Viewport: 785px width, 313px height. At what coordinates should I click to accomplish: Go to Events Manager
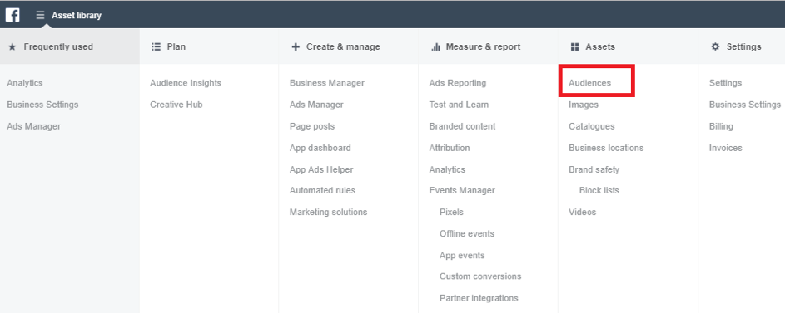click(462, 190)
